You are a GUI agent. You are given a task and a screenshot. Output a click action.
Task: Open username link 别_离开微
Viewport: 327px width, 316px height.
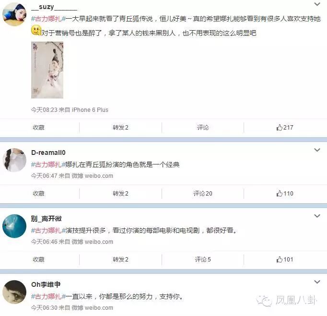[47, 218]
